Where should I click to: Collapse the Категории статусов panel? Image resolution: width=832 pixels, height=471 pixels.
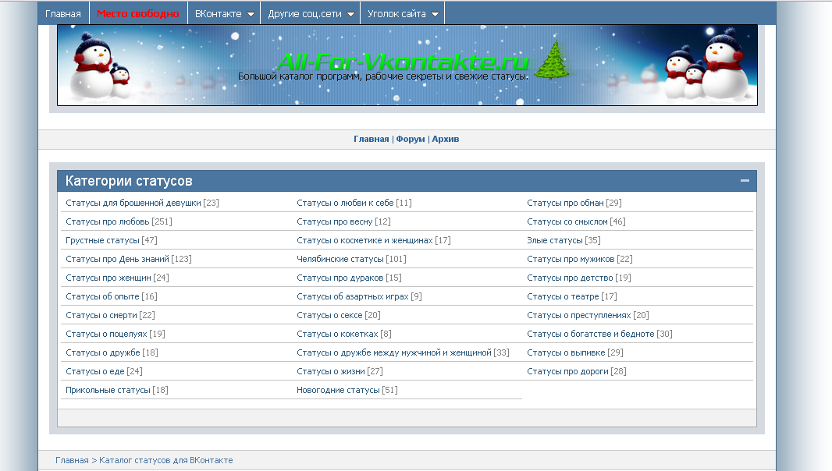pyautogui.click(x=745, y=181)
